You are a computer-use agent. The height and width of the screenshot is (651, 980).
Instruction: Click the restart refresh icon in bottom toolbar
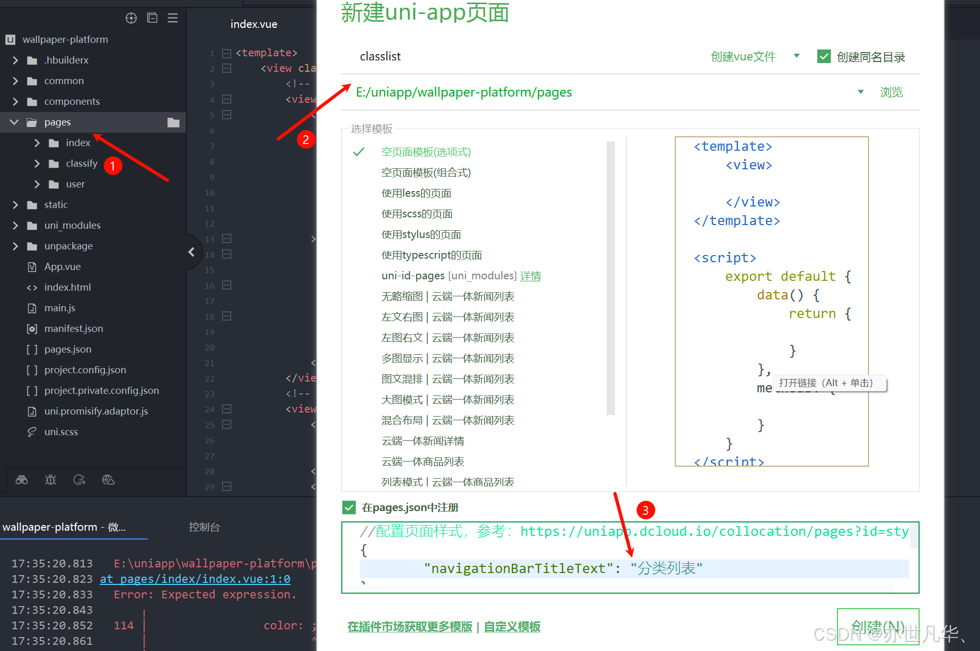pyautogui.click(x=80, y=480)
